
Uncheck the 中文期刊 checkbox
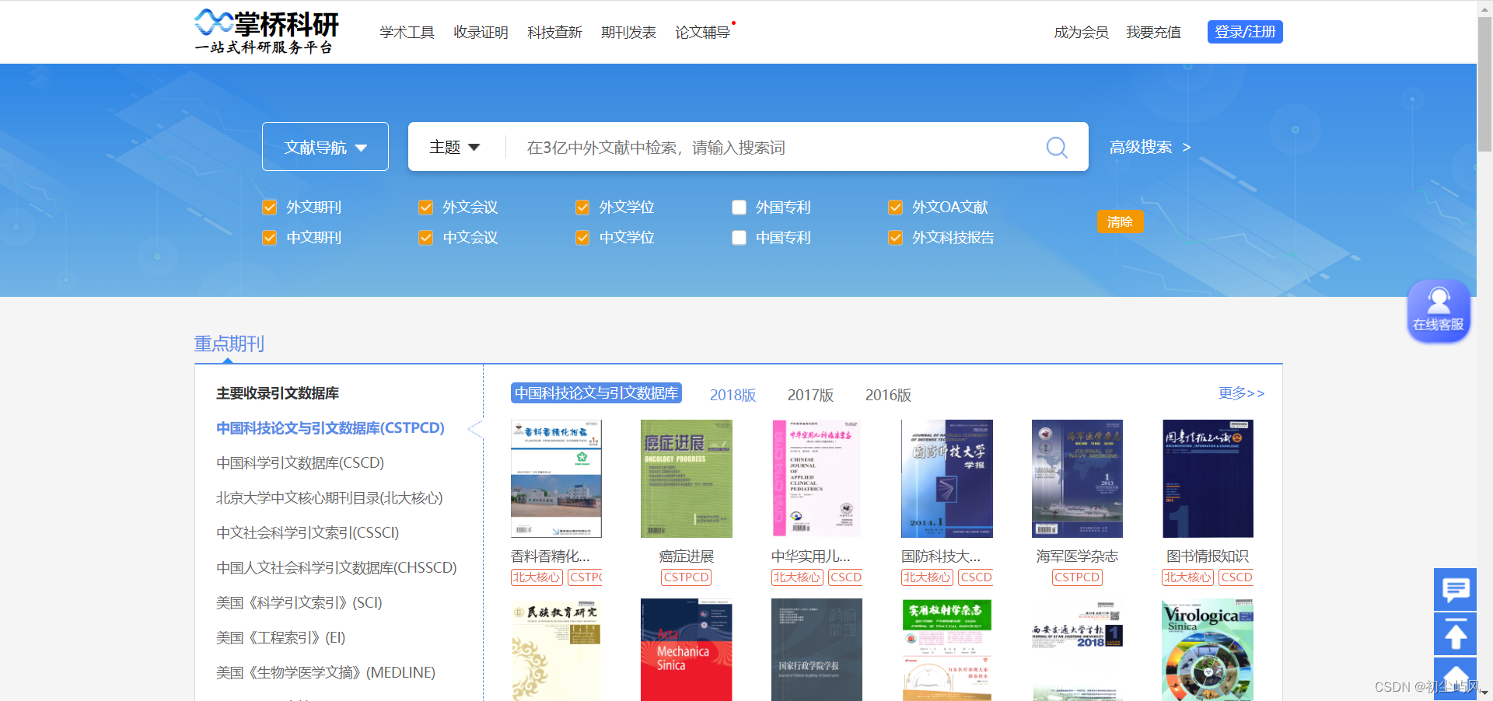click(x=270, y=238)
